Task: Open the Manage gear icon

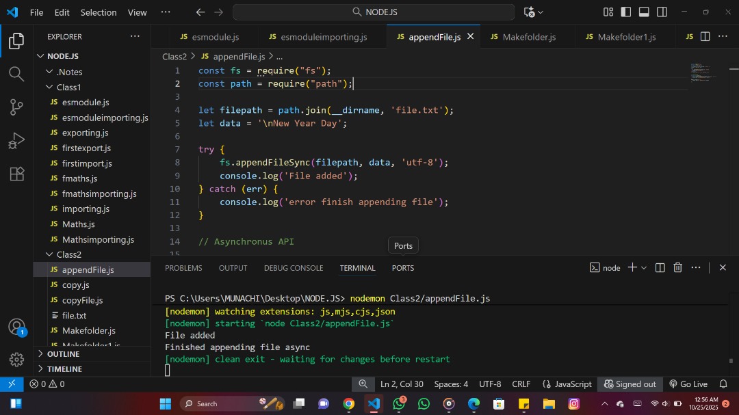Action: coord(16,360)
